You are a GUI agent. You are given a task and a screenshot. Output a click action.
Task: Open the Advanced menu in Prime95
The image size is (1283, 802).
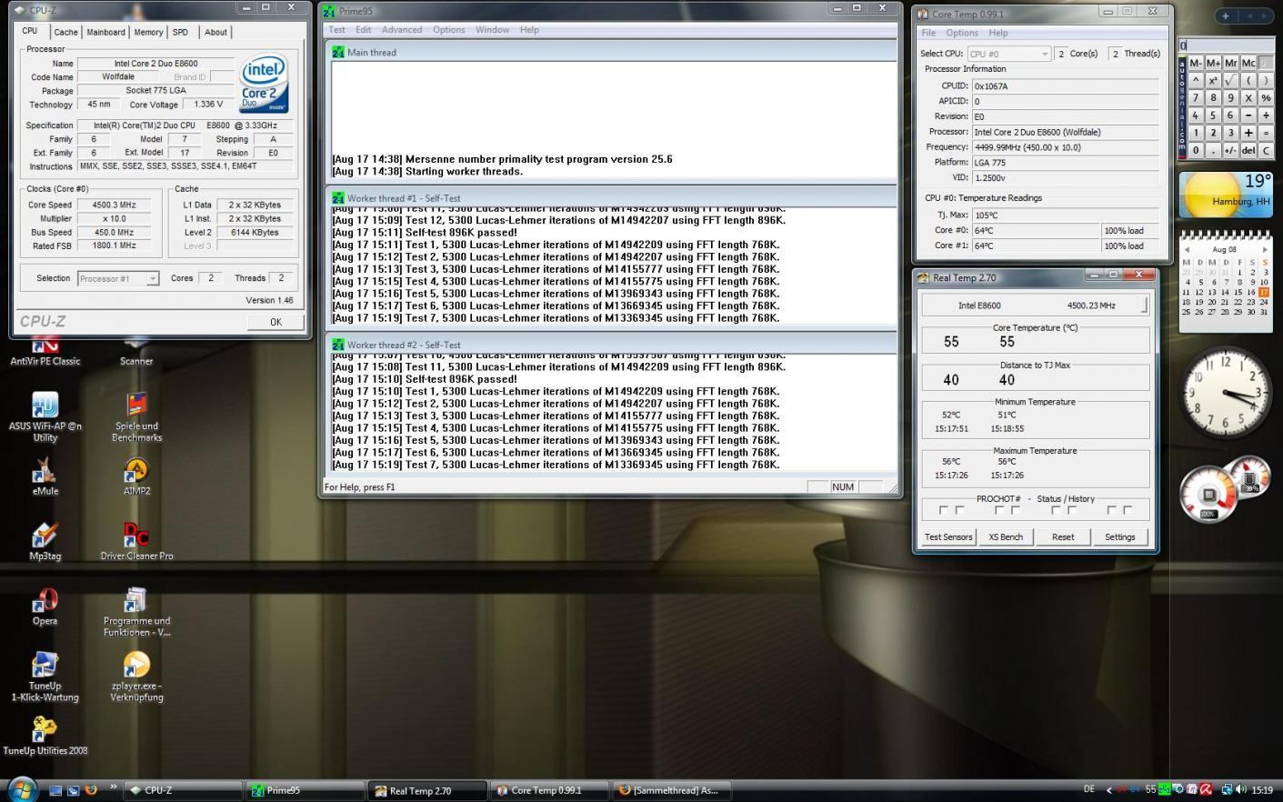402,30
